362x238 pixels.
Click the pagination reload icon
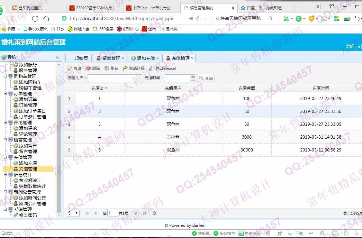click(154, 213)
